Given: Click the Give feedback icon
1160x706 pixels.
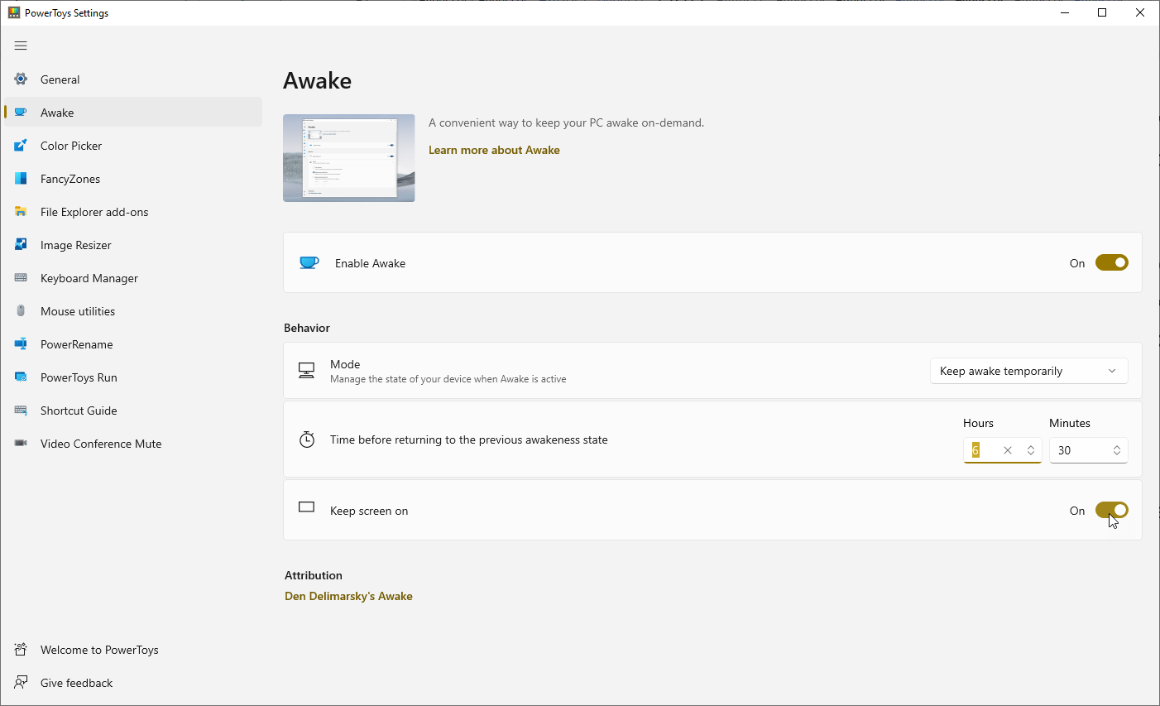Looking at the screenshot, I should pos(21,683).
